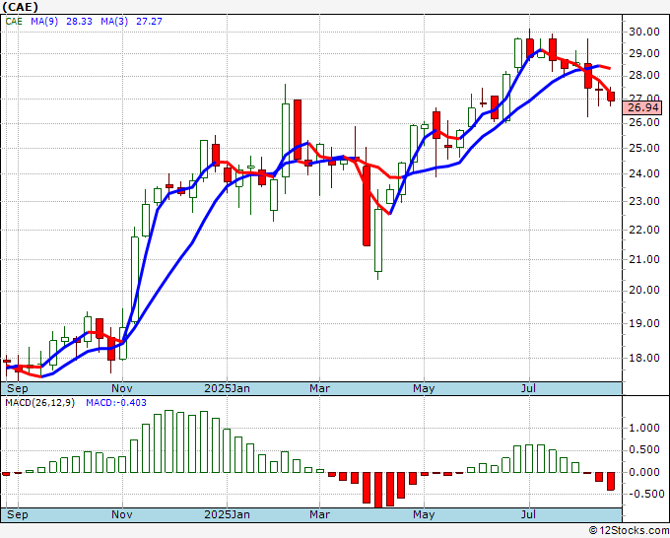Click the May label on price chart axis
Screen dimensions: 670x538
424,388
